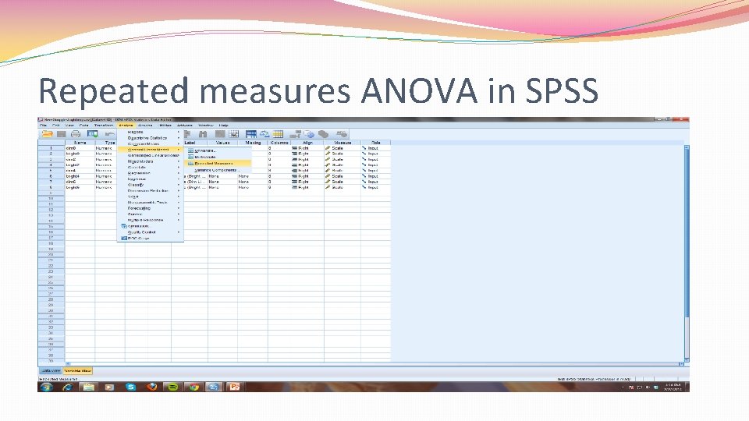Select the variable name cell dim0

pyautogui.click(x=80, y=148)
